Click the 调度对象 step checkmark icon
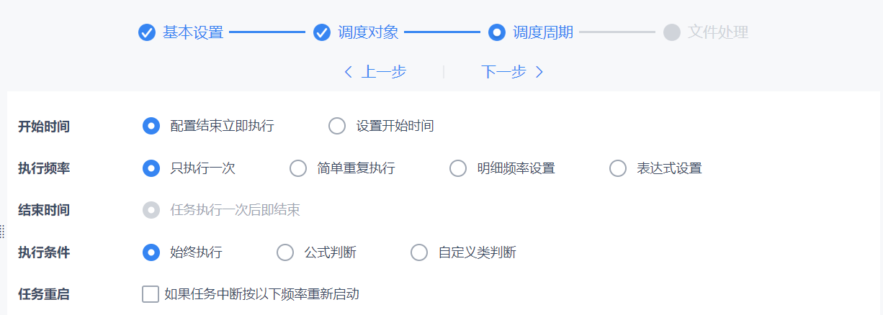The width and height of the screenshot is (883, 315). [322, 32]
